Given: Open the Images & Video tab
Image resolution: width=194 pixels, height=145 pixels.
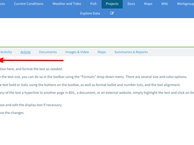Looking at the screenshot, I should [x=77, y=52].
